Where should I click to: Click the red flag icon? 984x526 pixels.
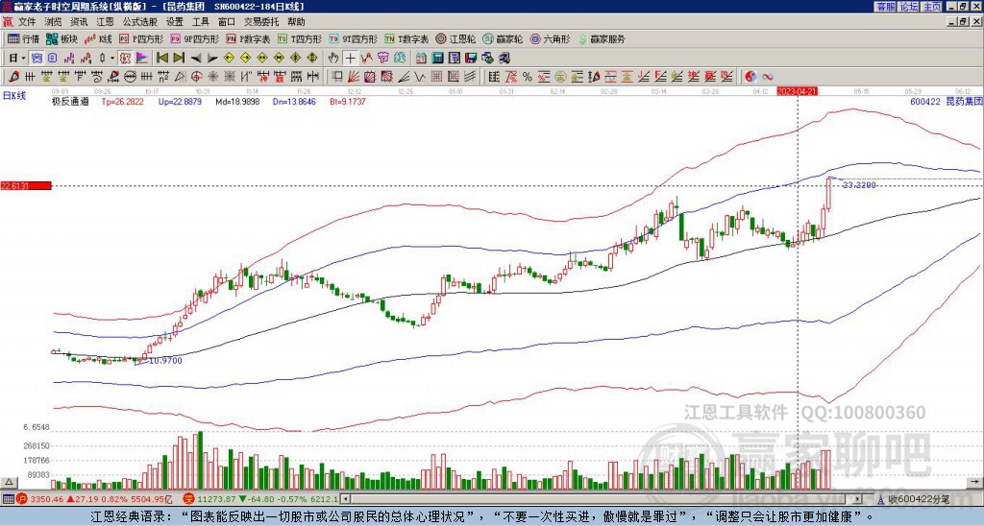[x=142, y=59]
